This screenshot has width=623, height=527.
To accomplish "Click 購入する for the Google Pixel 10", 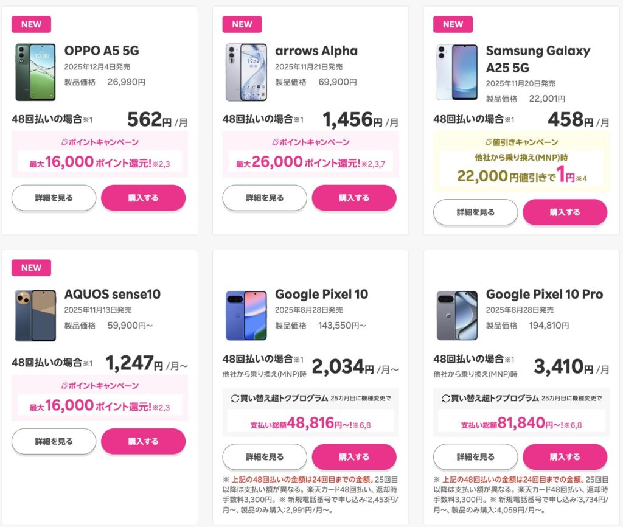I will 354,456.
